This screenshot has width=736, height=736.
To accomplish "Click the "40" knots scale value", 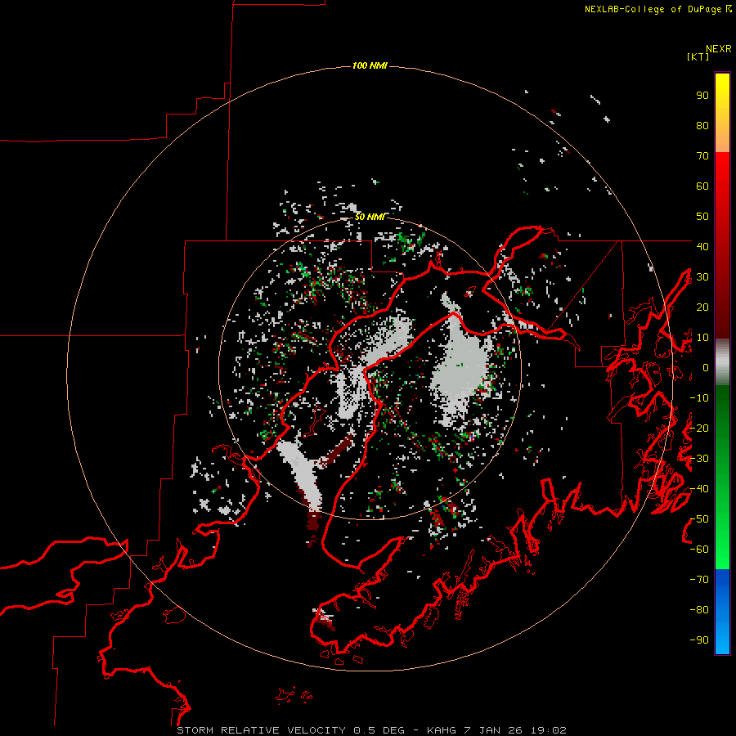I will [702, 246].
